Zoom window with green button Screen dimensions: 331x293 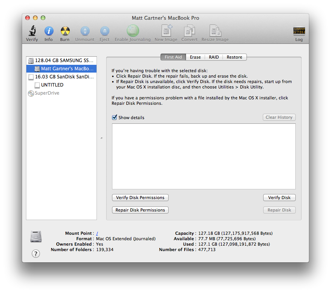click(43, 18)
